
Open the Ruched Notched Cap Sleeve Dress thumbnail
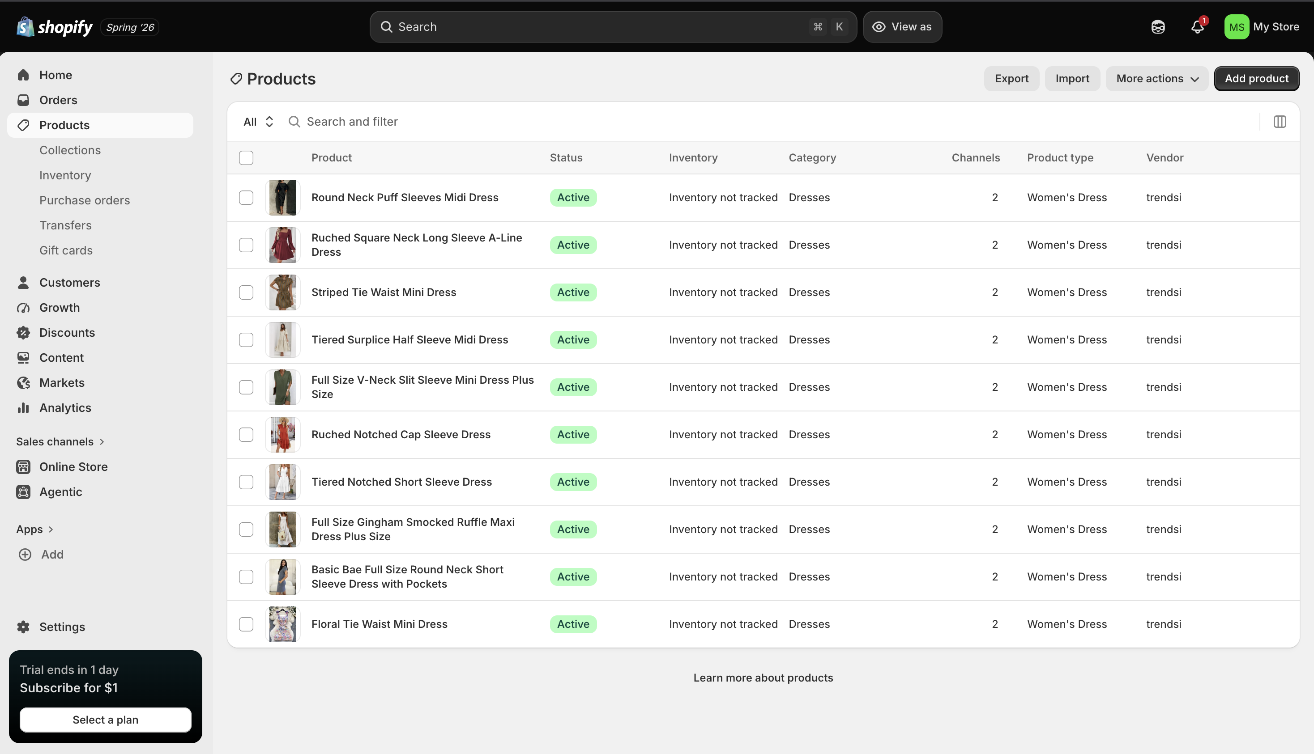coord(282,435)
